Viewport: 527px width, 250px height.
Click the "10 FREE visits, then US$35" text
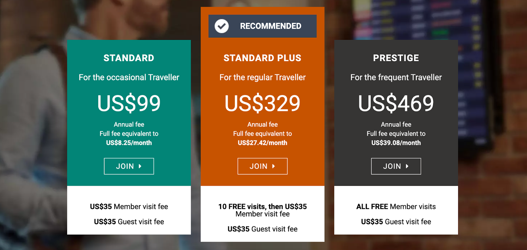pyautogui.click(x=263, y=207)
